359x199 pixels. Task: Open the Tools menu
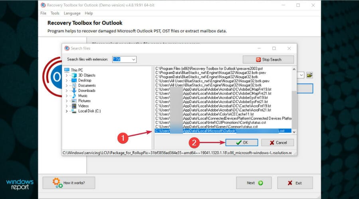[x=55, y=13]
